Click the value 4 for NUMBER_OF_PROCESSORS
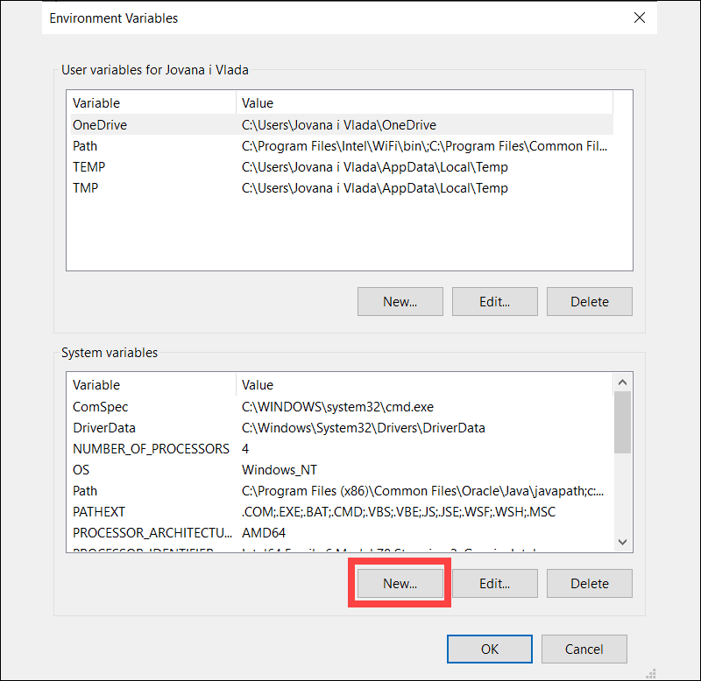Viewport: 701px width, 681px height. click(245, 449)
